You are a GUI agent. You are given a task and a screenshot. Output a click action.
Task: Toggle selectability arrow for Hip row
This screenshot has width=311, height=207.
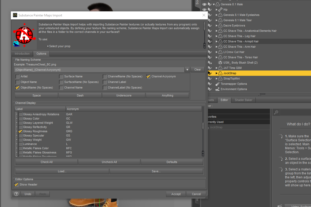coord(210,10)
